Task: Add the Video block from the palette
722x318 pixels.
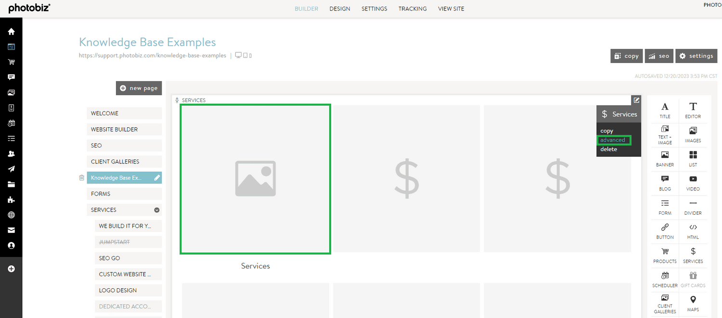Action: point(693,182)
